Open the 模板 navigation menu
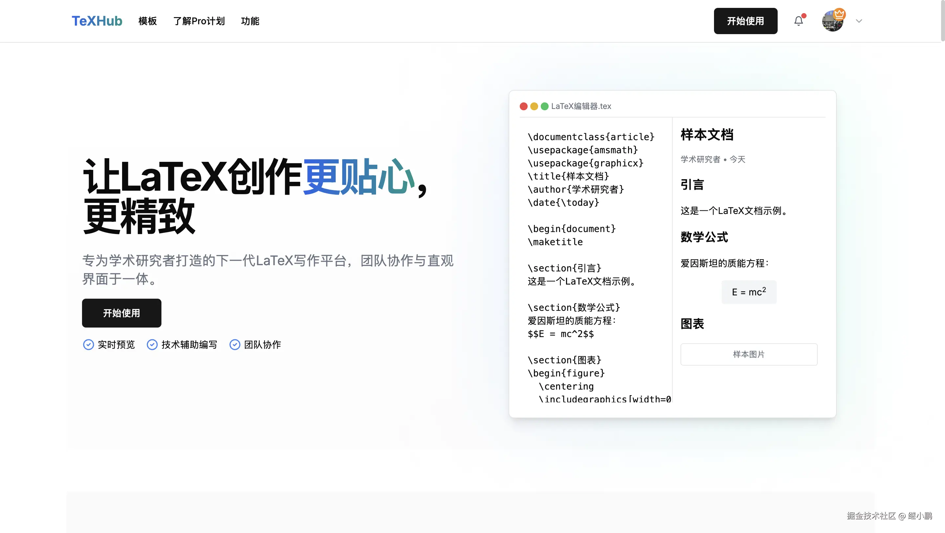This screenshot has height=533, width=945. [x=147, y=21]
